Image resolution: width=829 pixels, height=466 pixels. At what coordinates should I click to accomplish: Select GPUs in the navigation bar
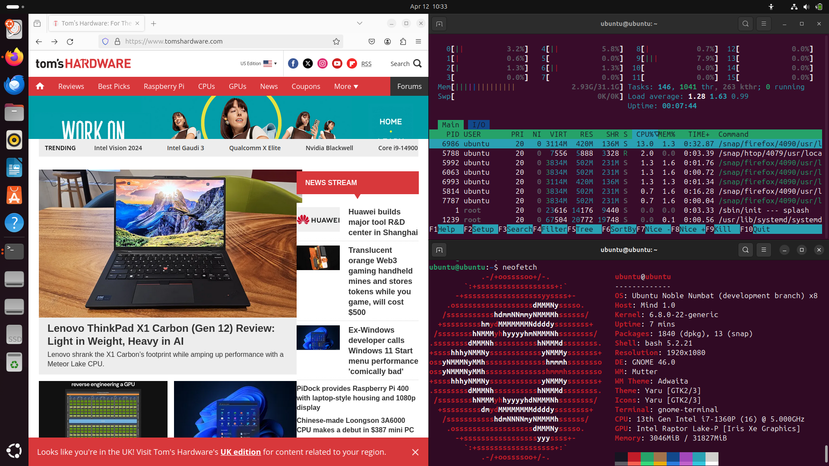tap(237, 86)
